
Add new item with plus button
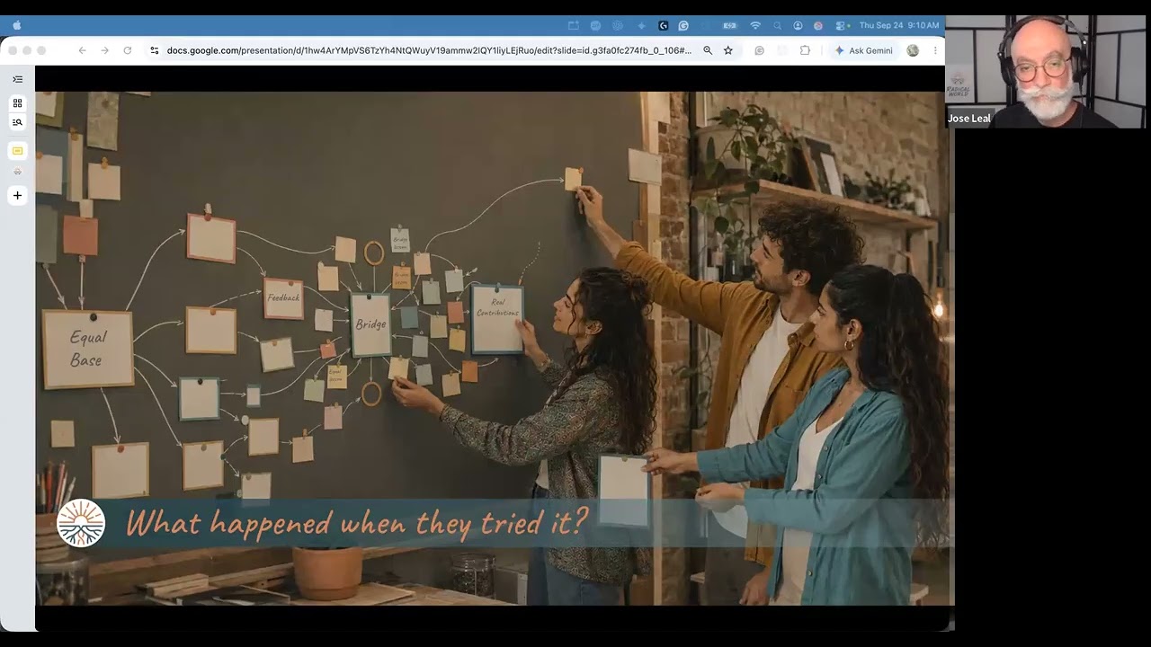point(17,195)
